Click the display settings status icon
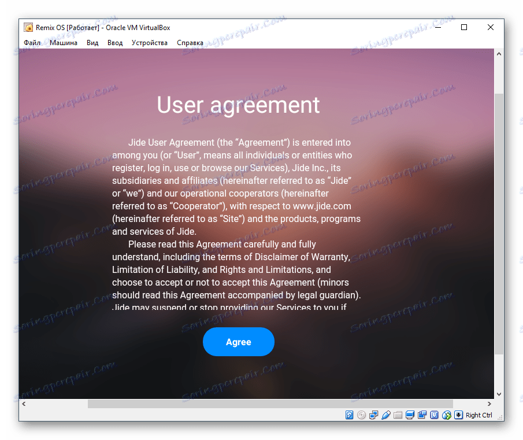This screenshot has width=523, height=440. pyautogui.click(x=410, y=415)
